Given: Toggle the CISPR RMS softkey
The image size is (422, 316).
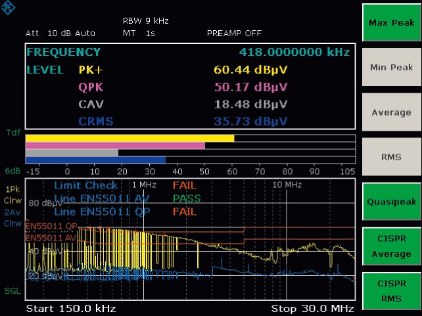Looking at the screenshot, I should [x=392, y=291].
